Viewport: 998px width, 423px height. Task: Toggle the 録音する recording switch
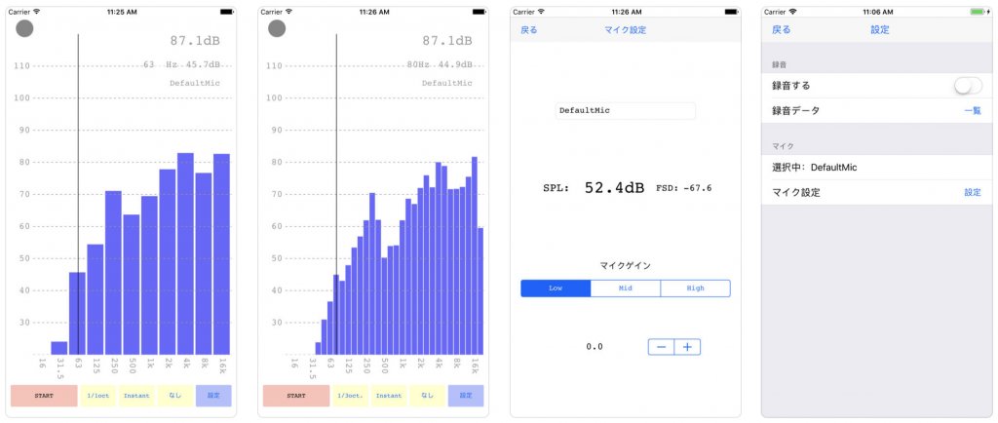point(967,86)
